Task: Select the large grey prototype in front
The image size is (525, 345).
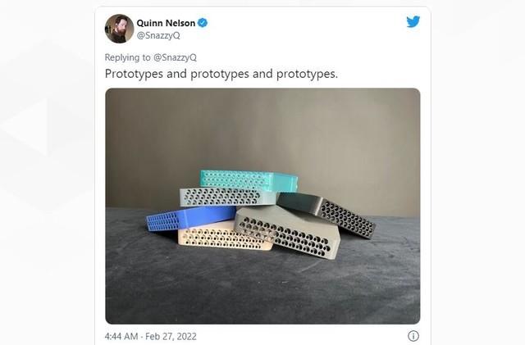Action: point(289,233)
